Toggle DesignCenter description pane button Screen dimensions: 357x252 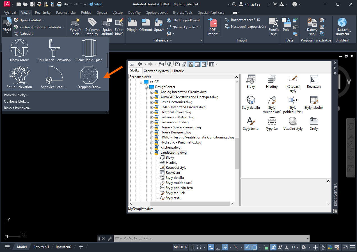[x=204, y=64]
